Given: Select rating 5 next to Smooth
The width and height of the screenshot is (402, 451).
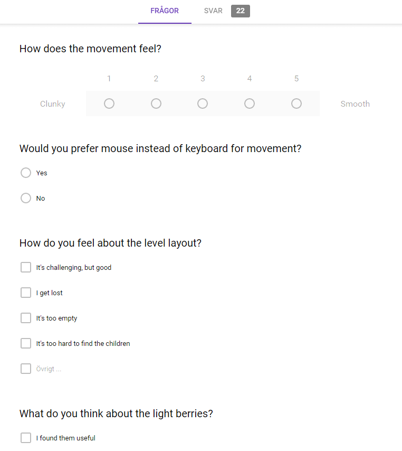Looking at the screenshot, I should click(296, 104).
